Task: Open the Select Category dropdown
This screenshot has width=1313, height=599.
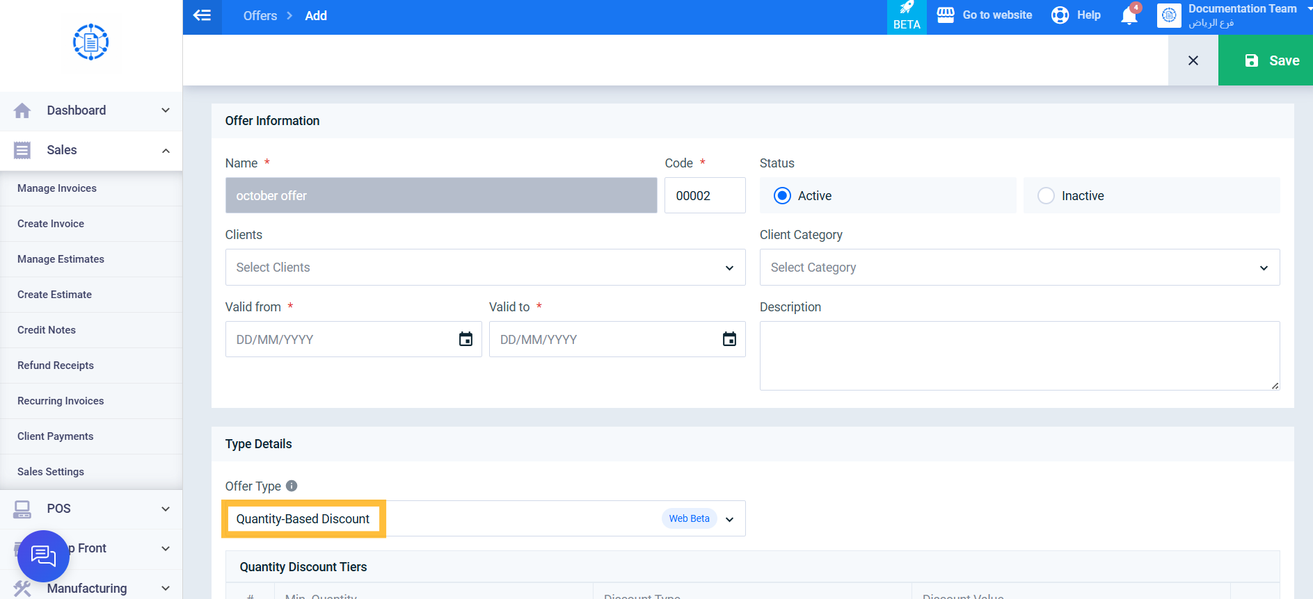Action: coord(1019,268)
